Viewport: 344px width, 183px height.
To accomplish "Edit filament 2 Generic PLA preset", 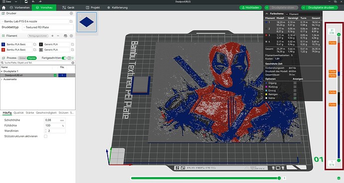I will (x=73, y=44).
